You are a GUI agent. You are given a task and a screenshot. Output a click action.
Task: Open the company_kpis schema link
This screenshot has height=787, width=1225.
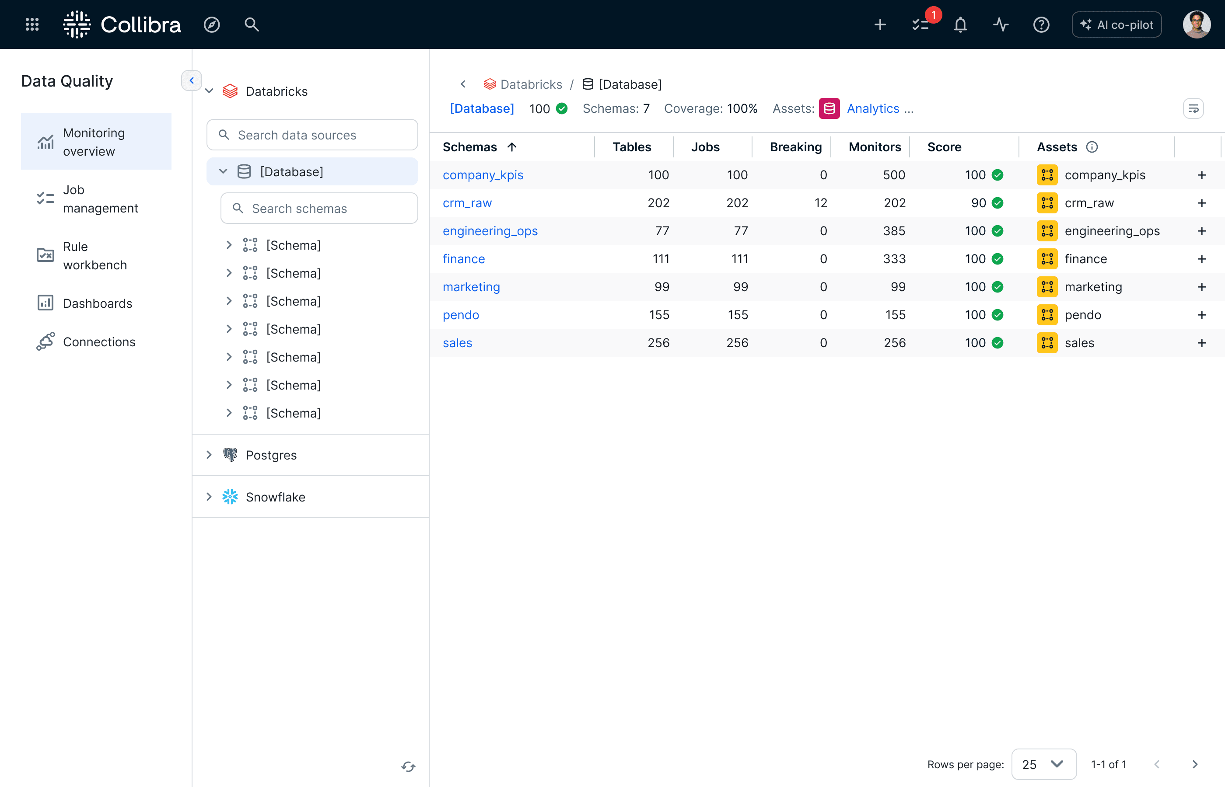483,175
